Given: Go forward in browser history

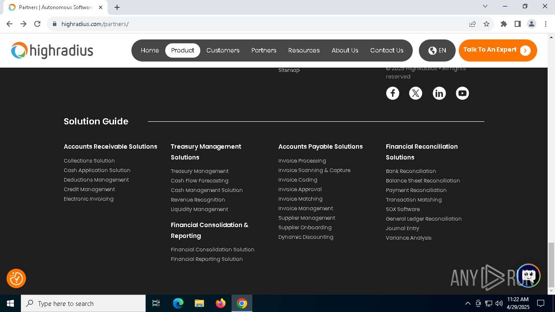Looking at the screenshot, I should [x=23, y=24].
